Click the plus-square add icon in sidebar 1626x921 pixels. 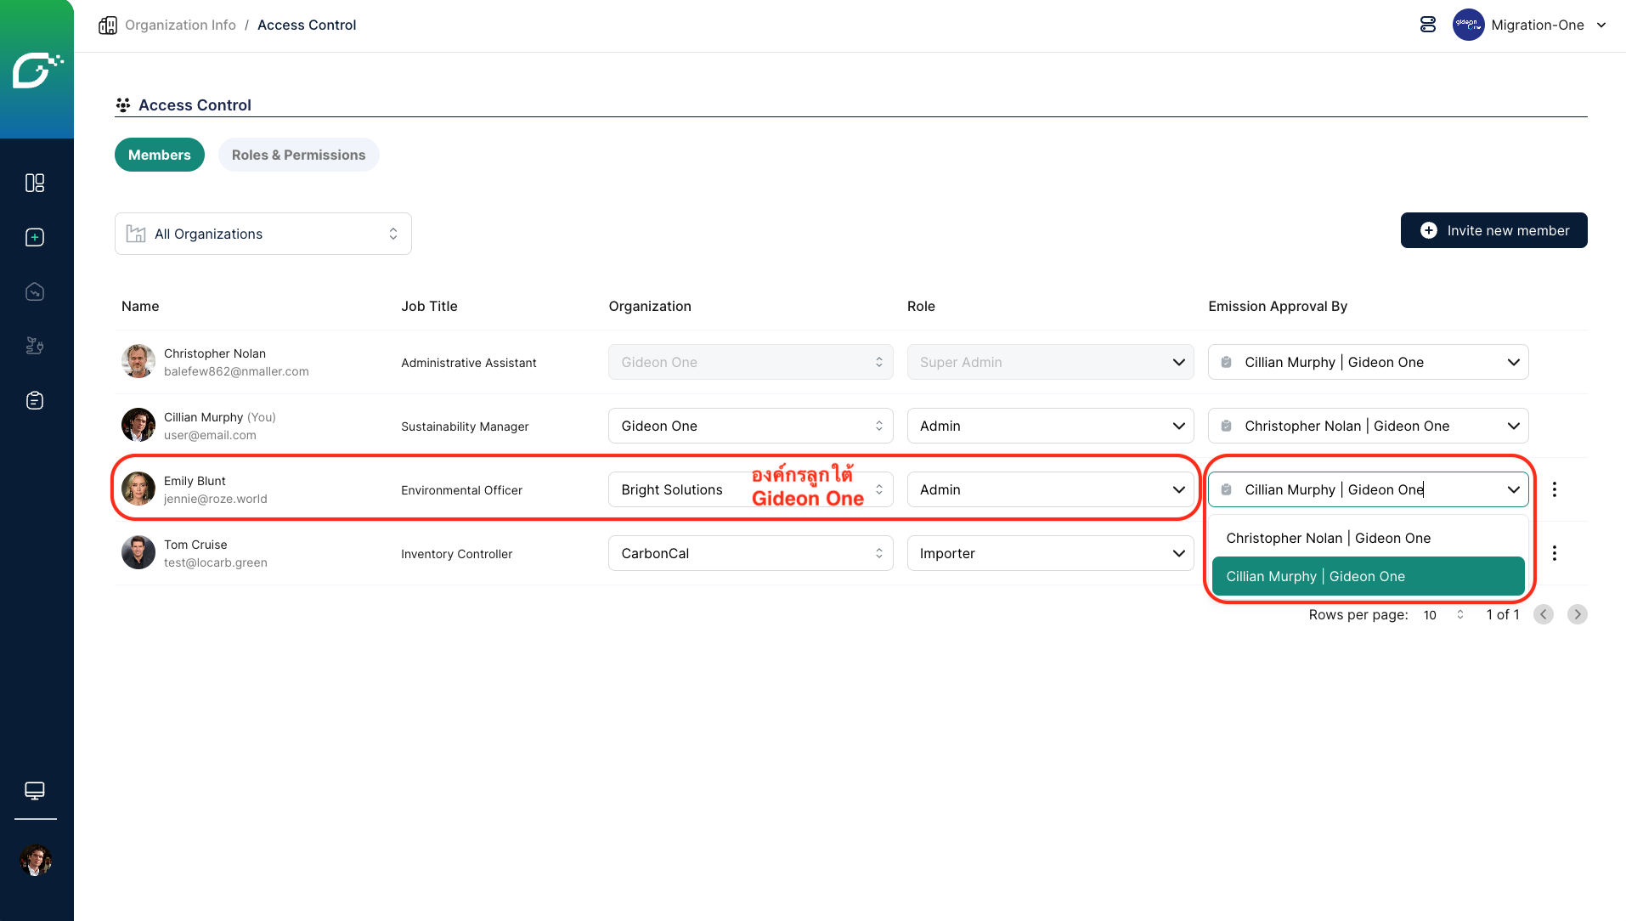point(35,237)
